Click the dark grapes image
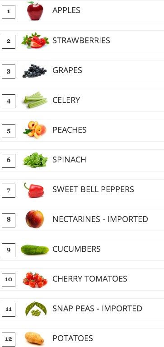This screenshot has height=347, width=164. (35, 71)
